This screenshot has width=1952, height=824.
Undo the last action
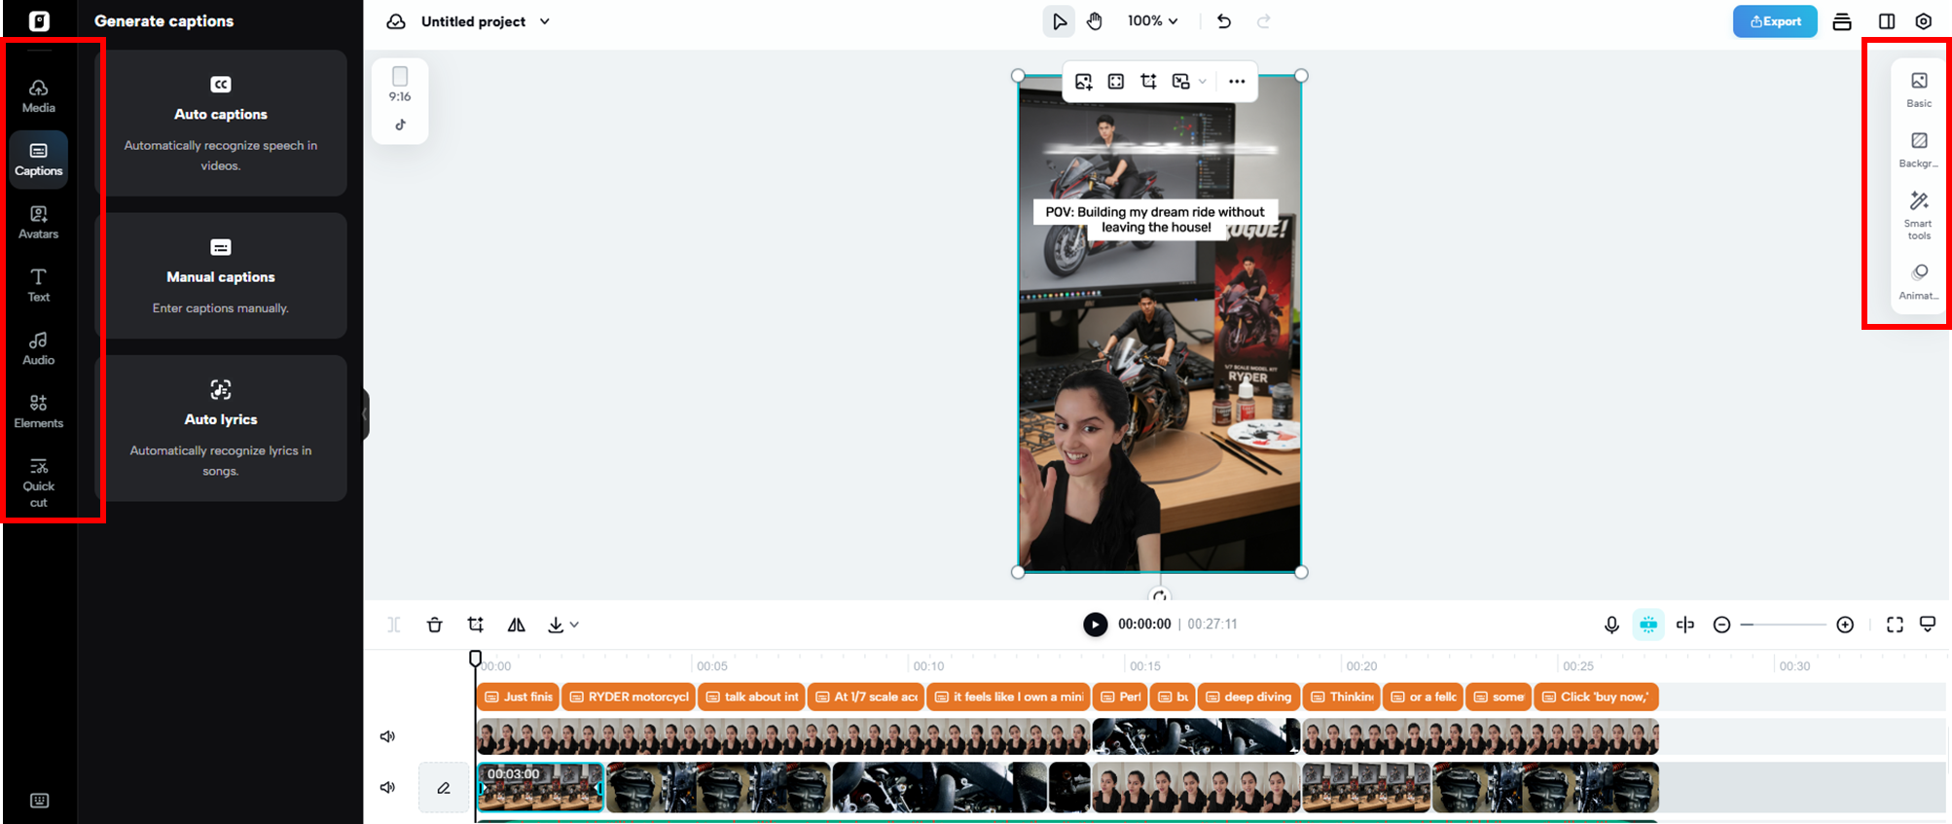[1224, 21]
